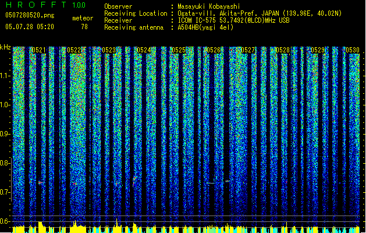Screen dimensions: 366x233
Task: Click the 0529 time marker
Action: click(318, 50)
